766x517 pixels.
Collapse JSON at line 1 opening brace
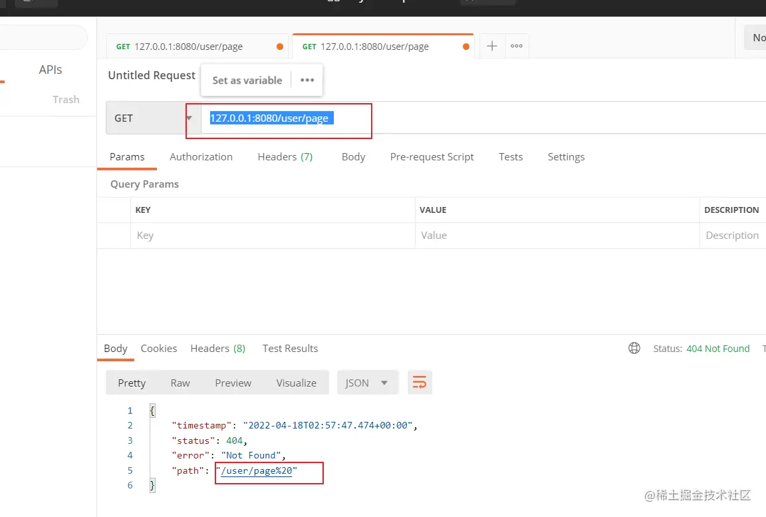point(152,411)
